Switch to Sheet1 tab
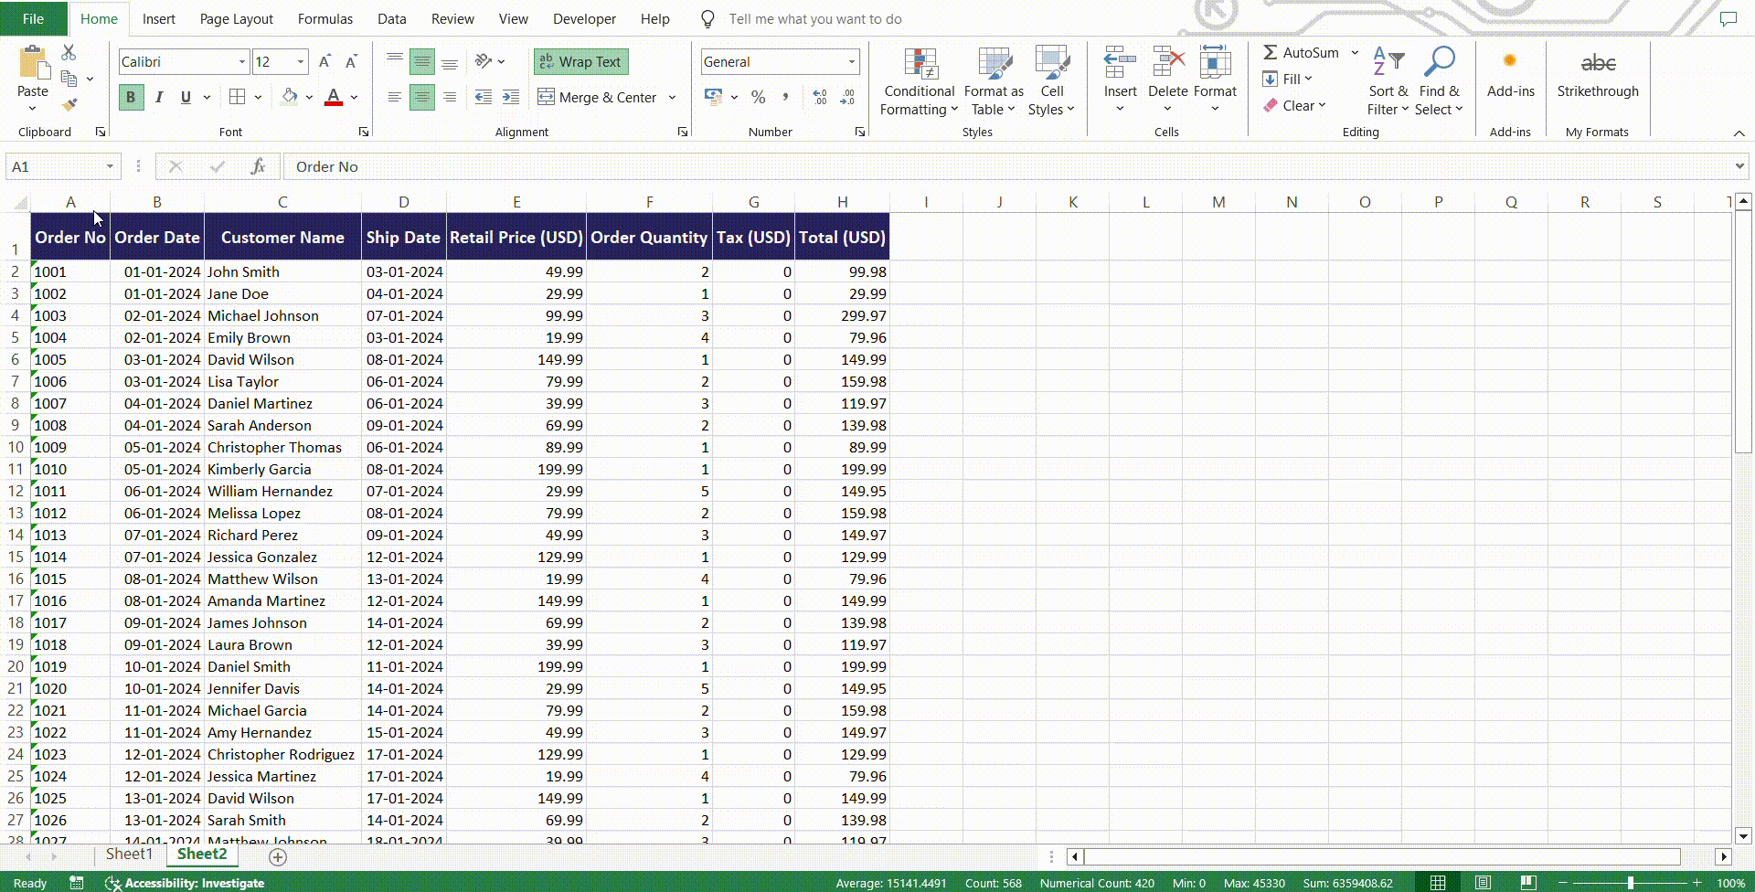 130,855
